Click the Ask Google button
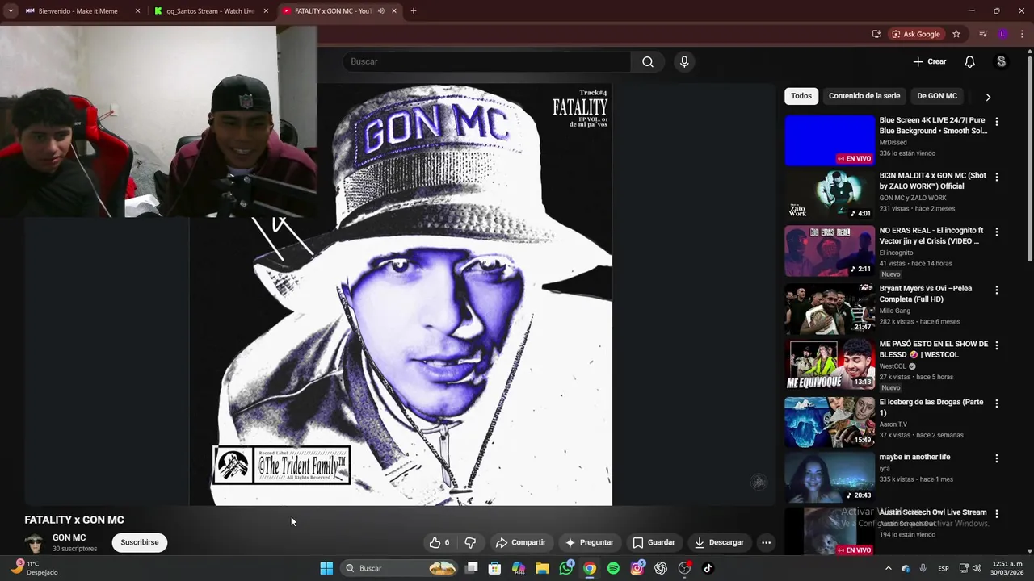Screen dimensions: 1034x581 (x=915, y=34)
